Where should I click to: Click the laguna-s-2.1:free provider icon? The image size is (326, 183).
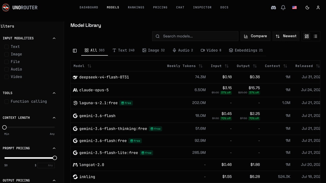(75, 103)
